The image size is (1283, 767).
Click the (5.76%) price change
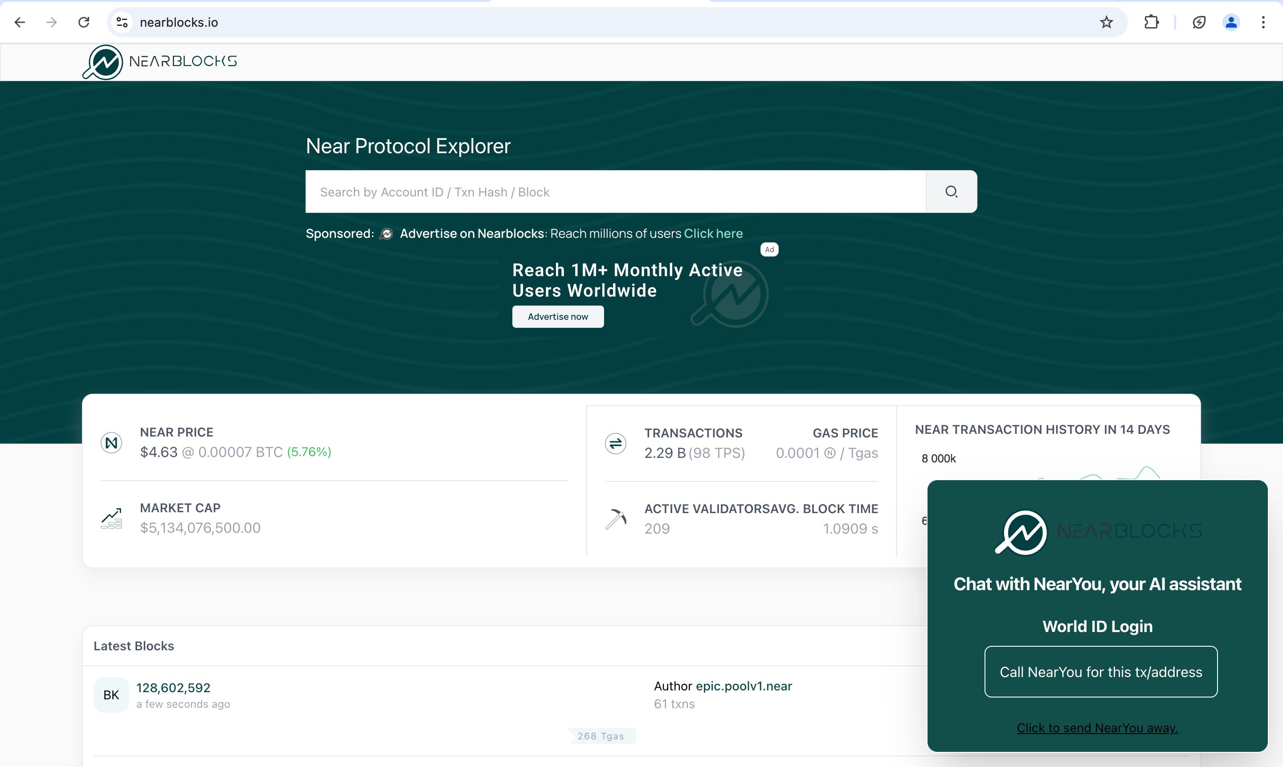tap(309, 452)
